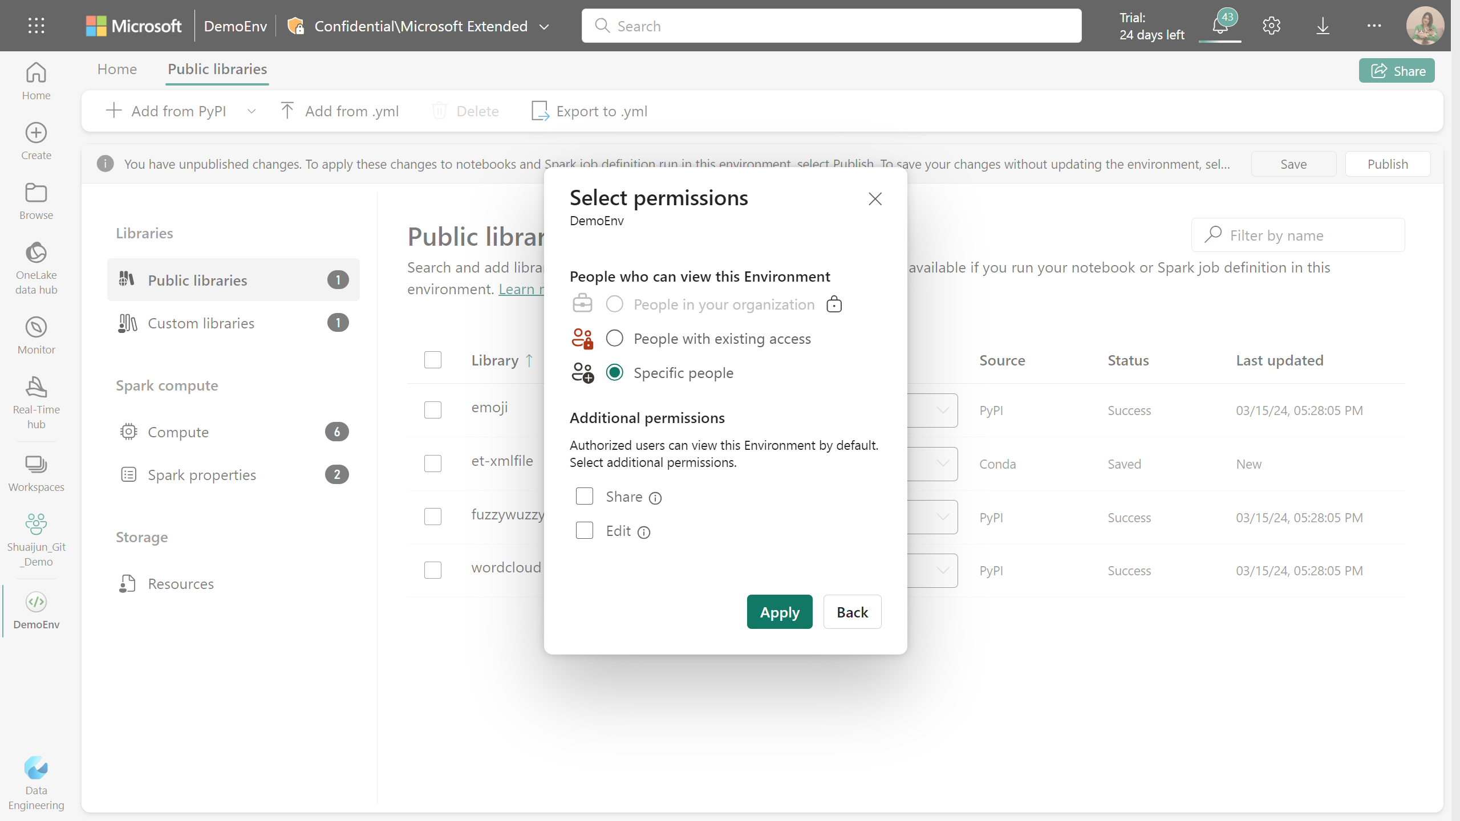The height and width of the screenshot is (821, 1460).
Task: Enable the Share additional permission checkbox
Action: [x=583, y=495]
